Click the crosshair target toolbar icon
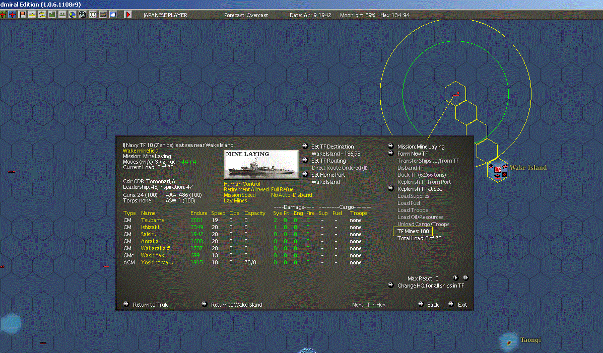The width and height of the screenshot is (603, 353). click(82, 15)
